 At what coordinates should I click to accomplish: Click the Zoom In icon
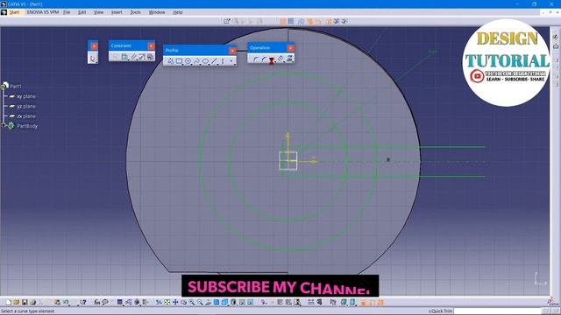192,303
